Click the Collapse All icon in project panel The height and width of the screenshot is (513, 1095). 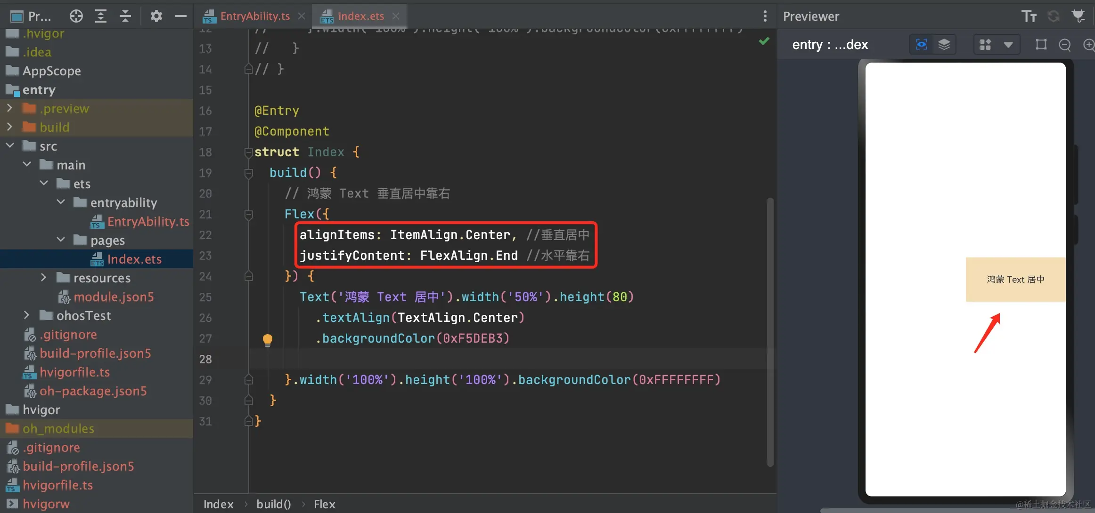coord(125,16)
